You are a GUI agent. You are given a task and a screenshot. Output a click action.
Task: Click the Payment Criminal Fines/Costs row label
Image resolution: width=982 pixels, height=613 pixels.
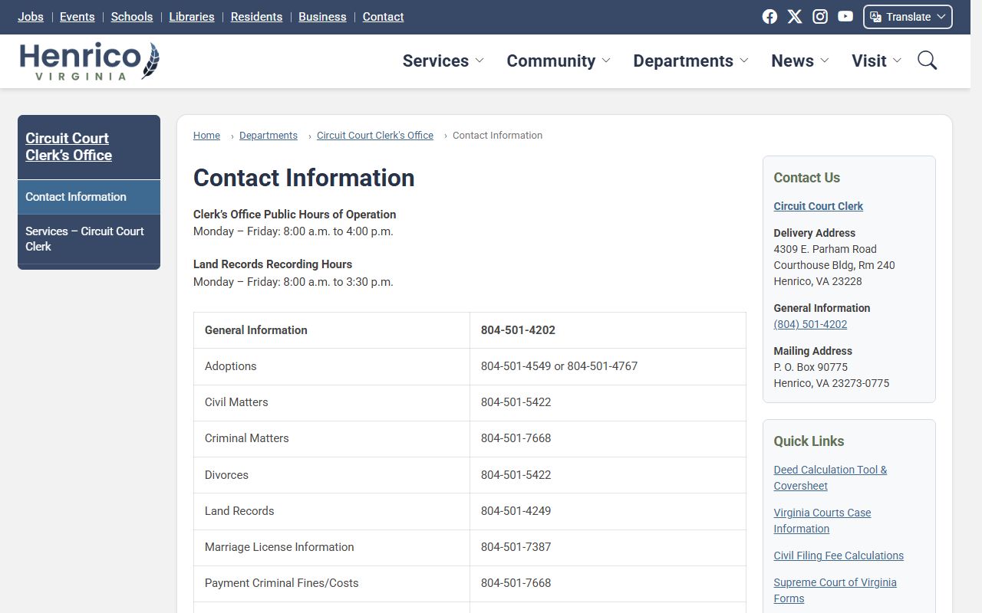coord(282,583)
